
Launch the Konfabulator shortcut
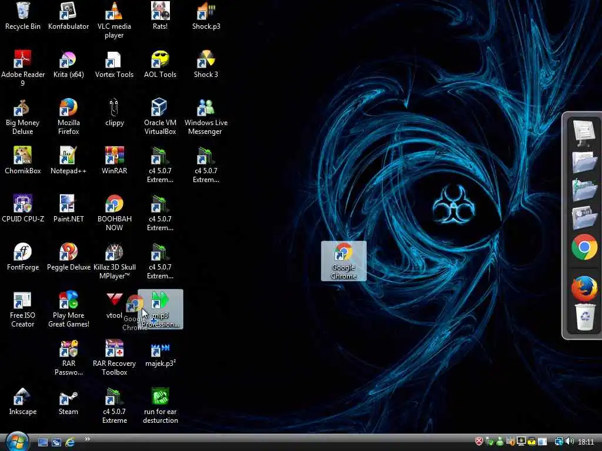coord(68,16)
